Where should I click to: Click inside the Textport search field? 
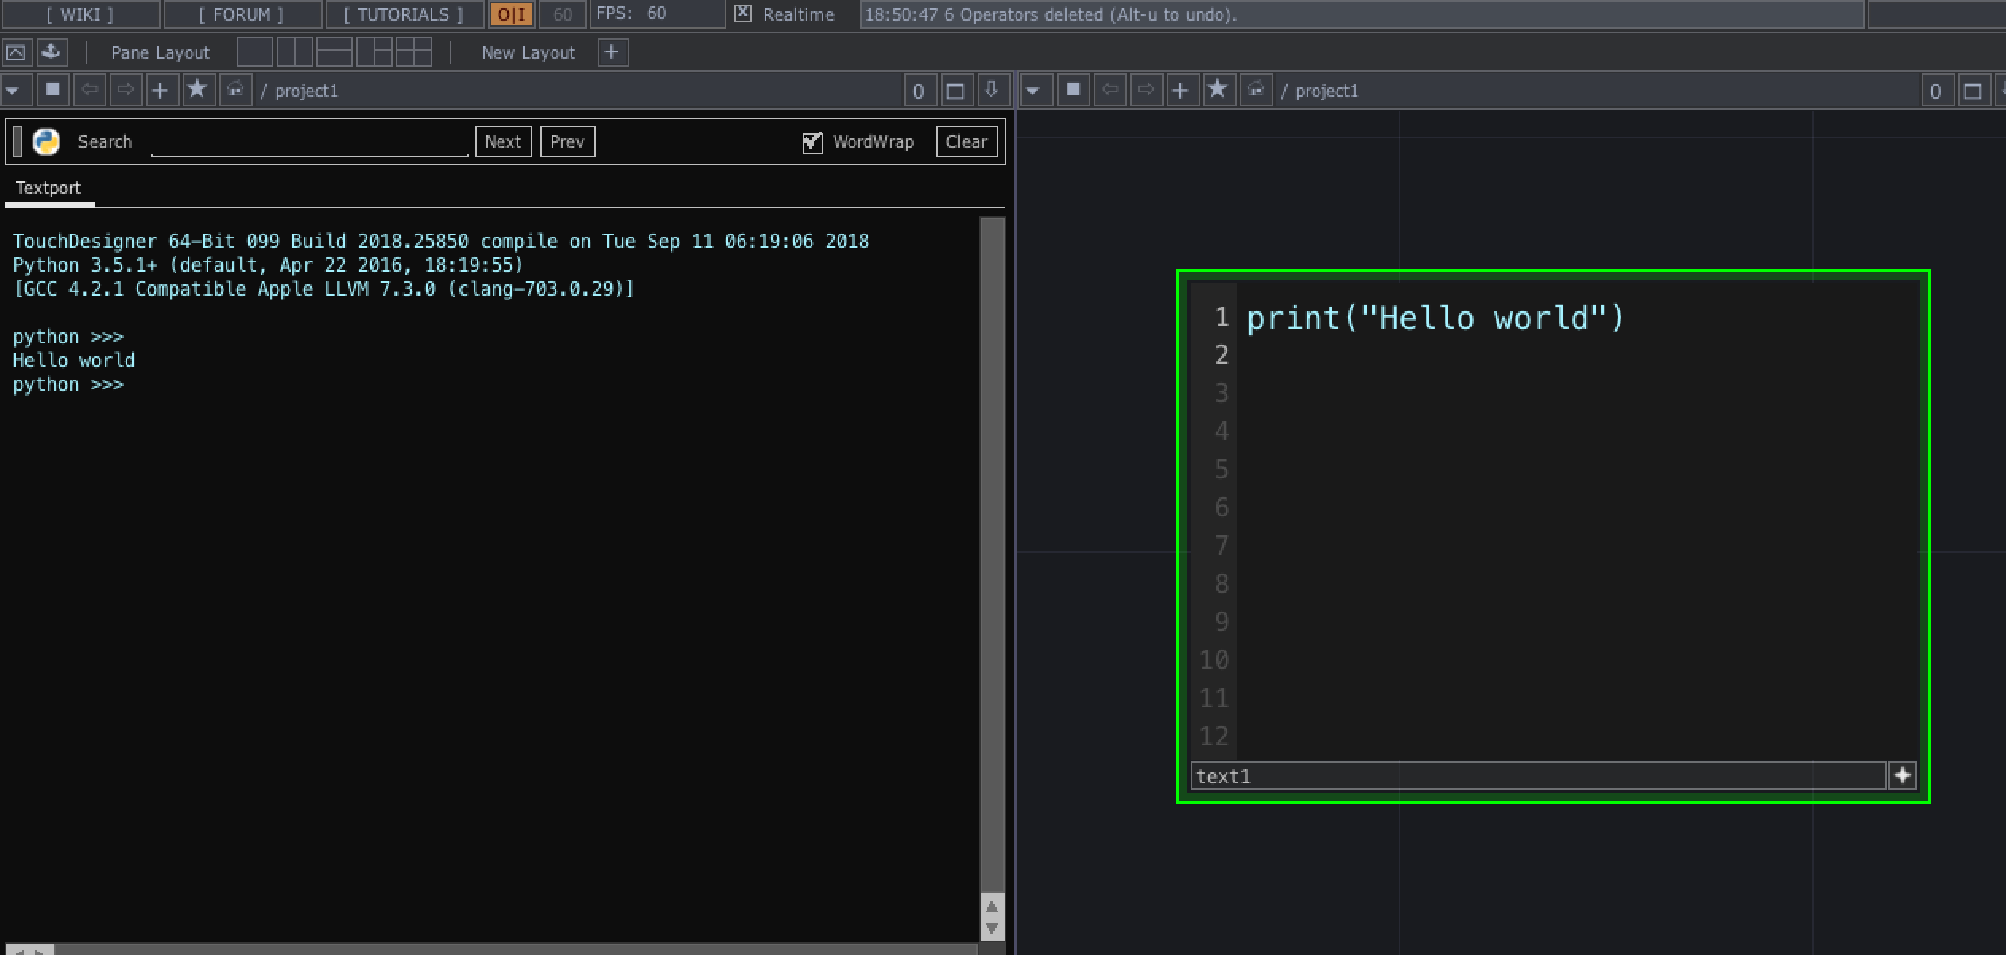pos(310,145)
